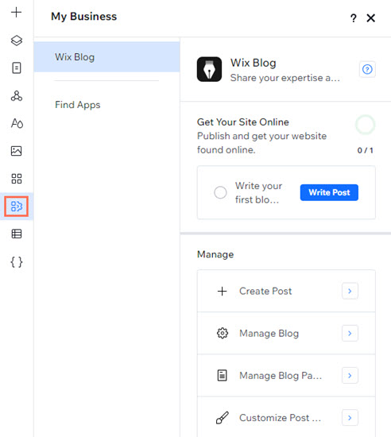Select the My Business sidebar icon
Screen dimensions: 391x437
click(x=17, y=207)
